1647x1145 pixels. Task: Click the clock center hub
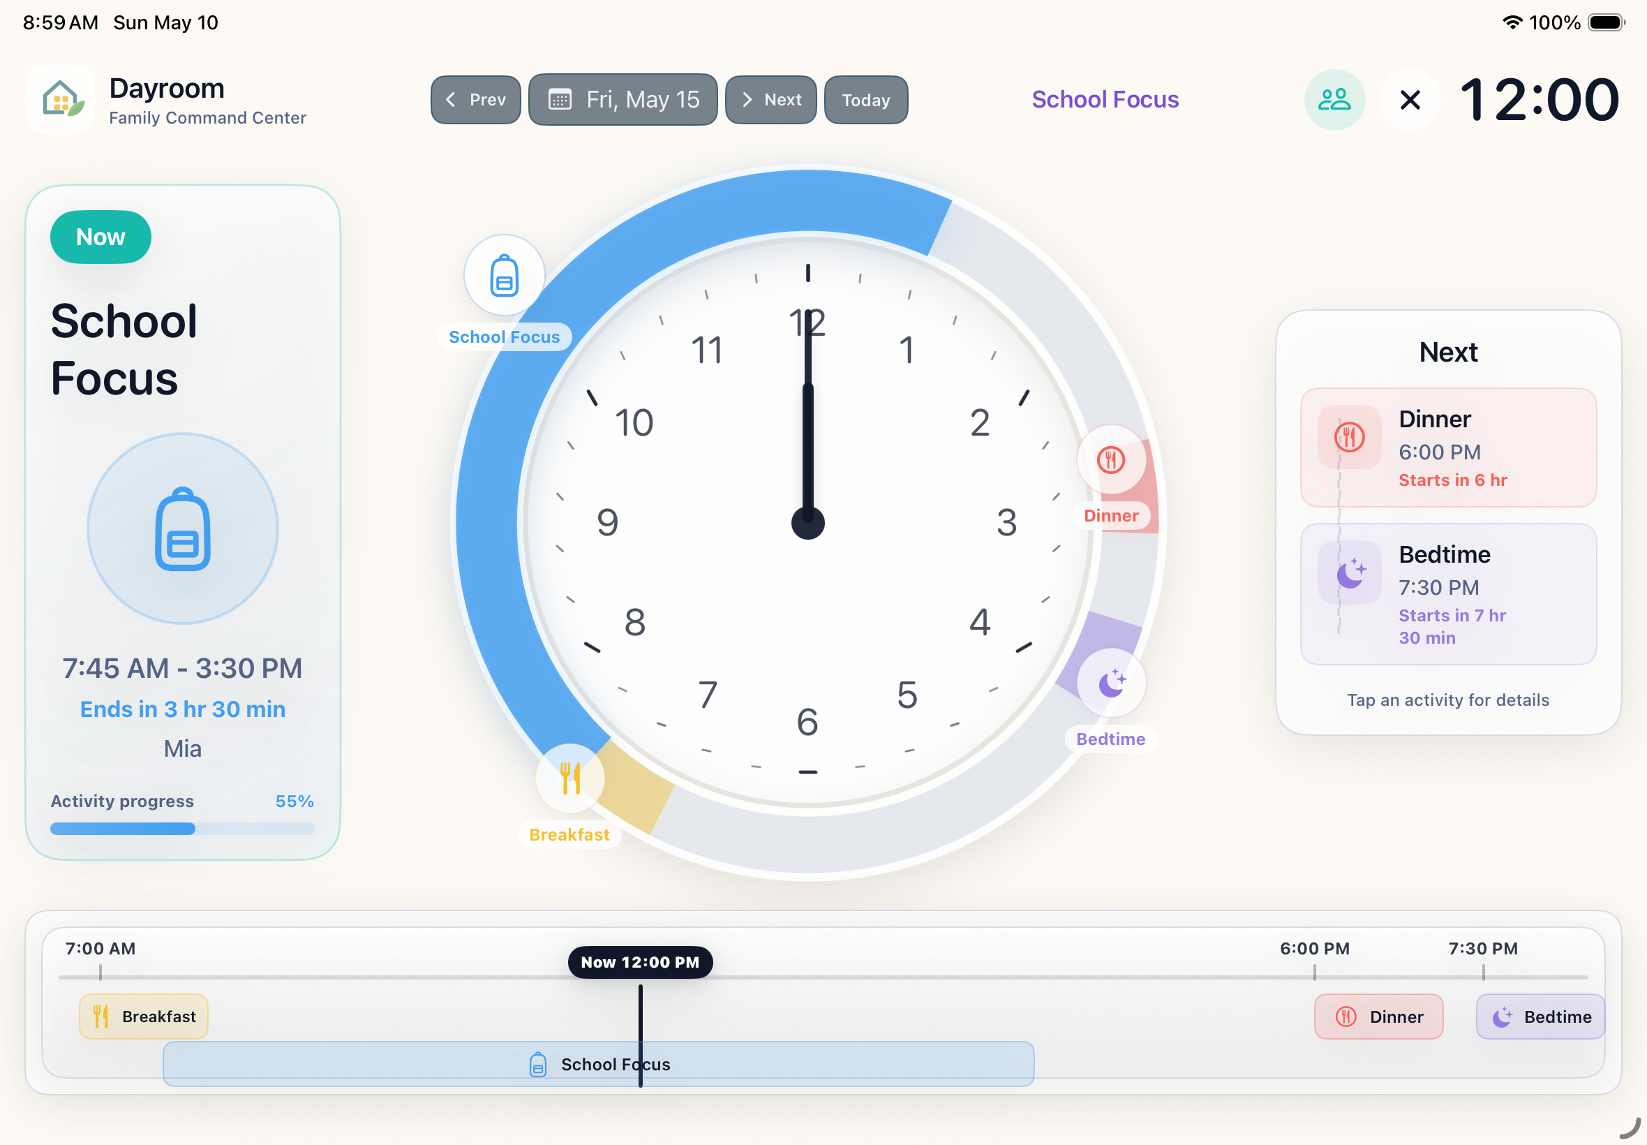click(x=807, y=523)
